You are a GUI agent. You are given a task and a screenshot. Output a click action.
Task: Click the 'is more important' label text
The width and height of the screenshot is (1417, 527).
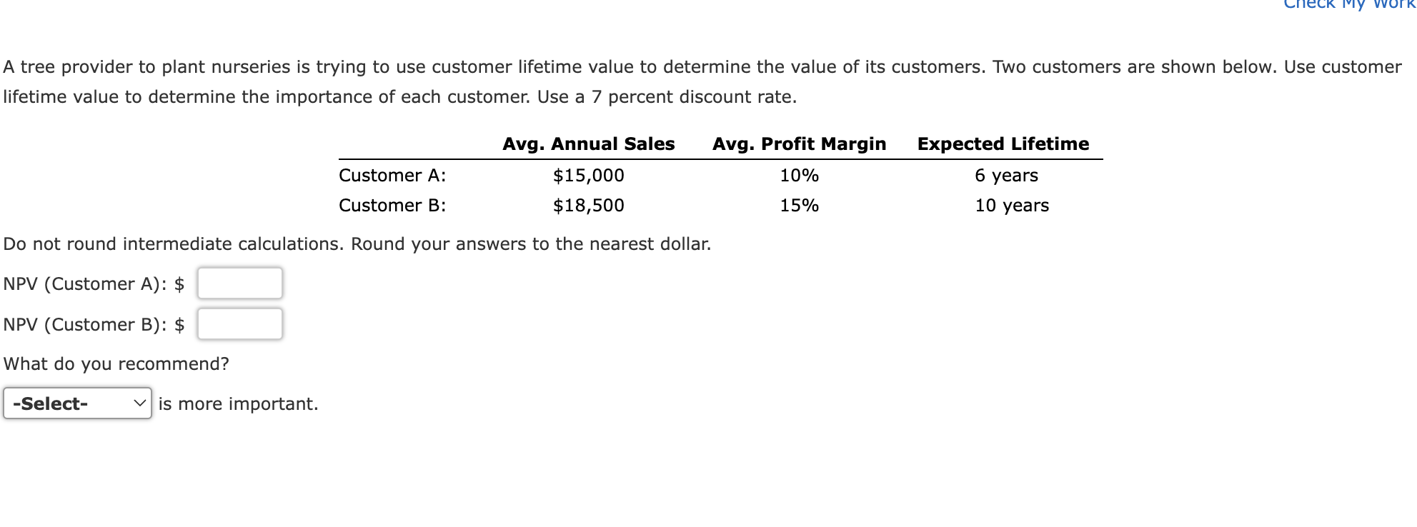coord(237,403)
